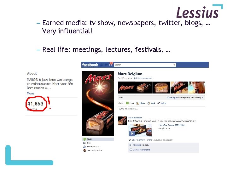Expand the About text with More link
Image resolution: width=227 pixels, height=170 pixels.
click(30, 93)
